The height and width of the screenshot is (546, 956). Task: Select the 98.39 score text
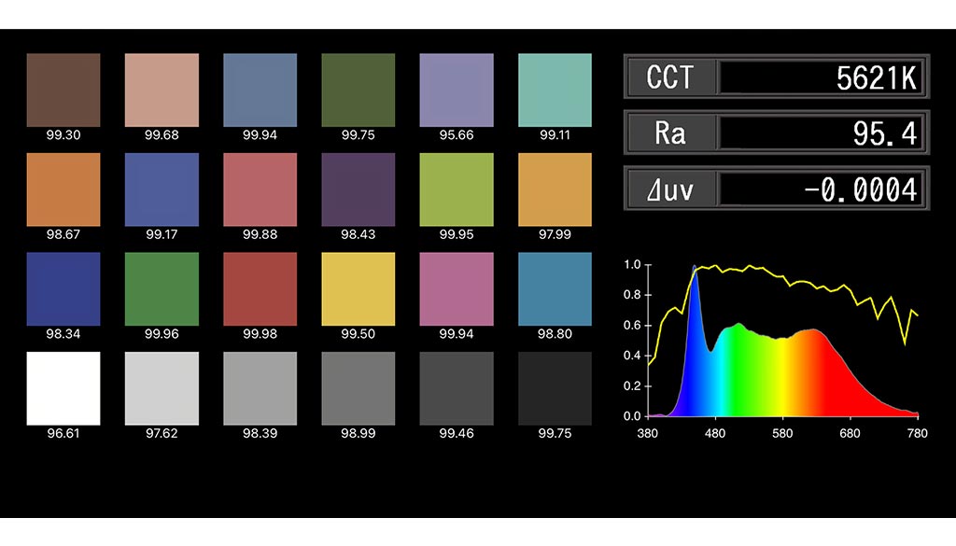(x=260, y=433)
